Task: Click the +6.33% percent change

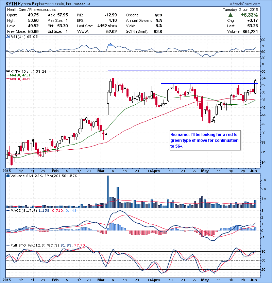Action: (x=249, y=15)
